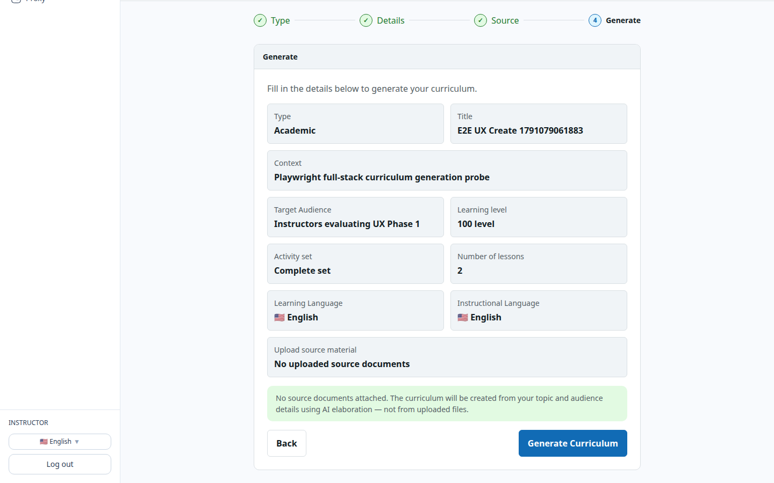This screenshot has height=483, width=774.
Task: Click "Instructors evaluating UX Phase 1" text
Action: tap(347, 224)
